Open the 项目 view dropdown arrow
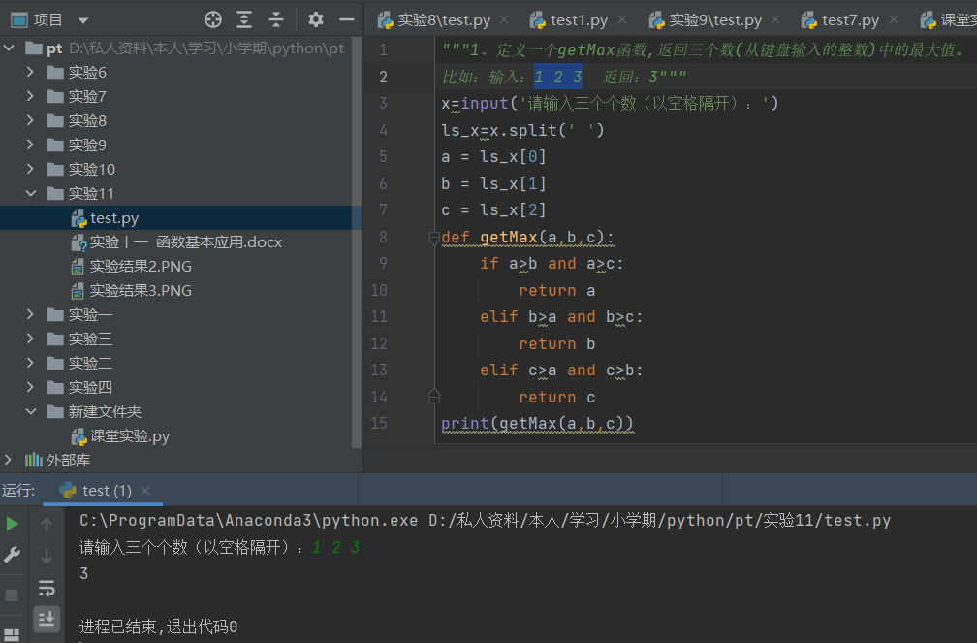 83,20
